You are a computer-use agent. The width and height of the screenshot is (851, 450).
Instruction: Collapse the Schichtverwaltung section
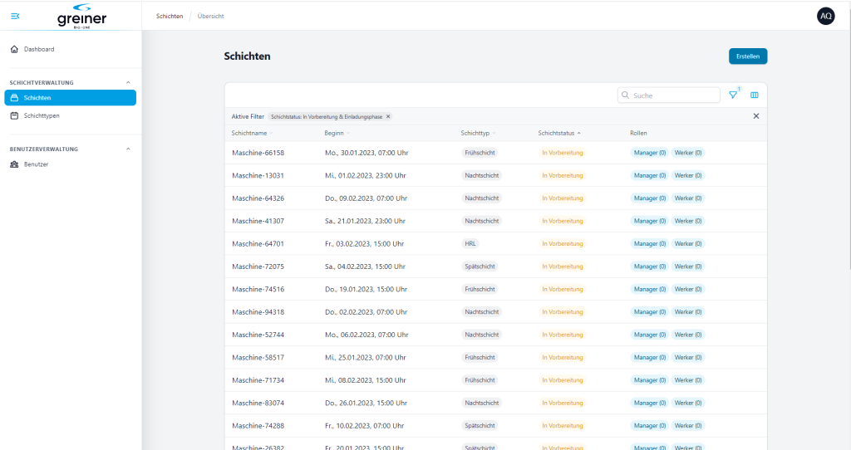coord(127,82)
